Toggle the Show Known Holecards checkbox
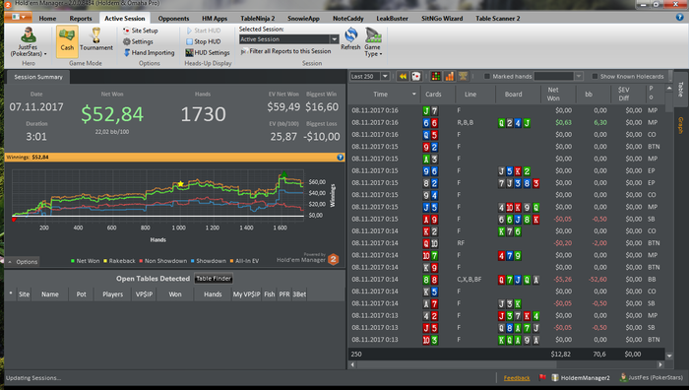 (x=595, y=77)
